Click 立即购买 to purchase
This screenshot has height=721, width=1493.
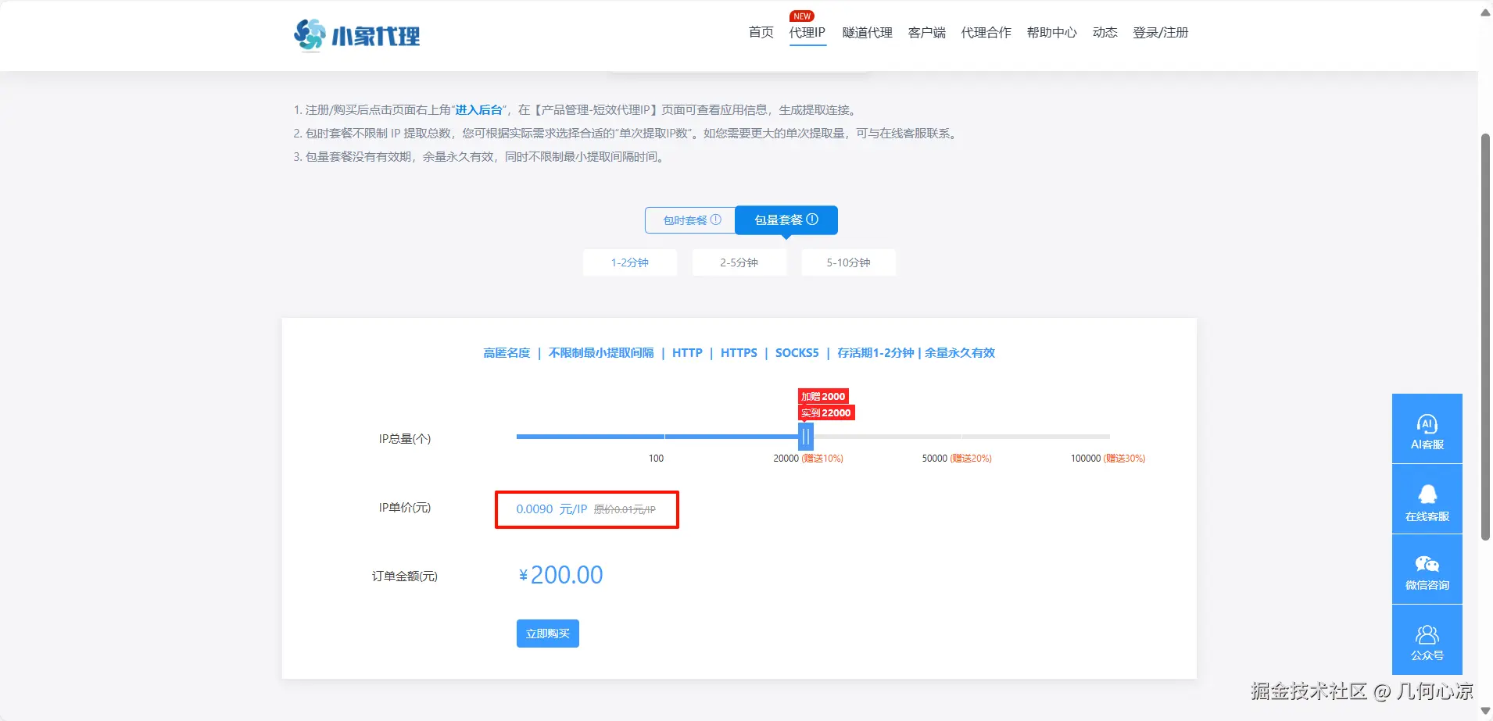[547, 633]
